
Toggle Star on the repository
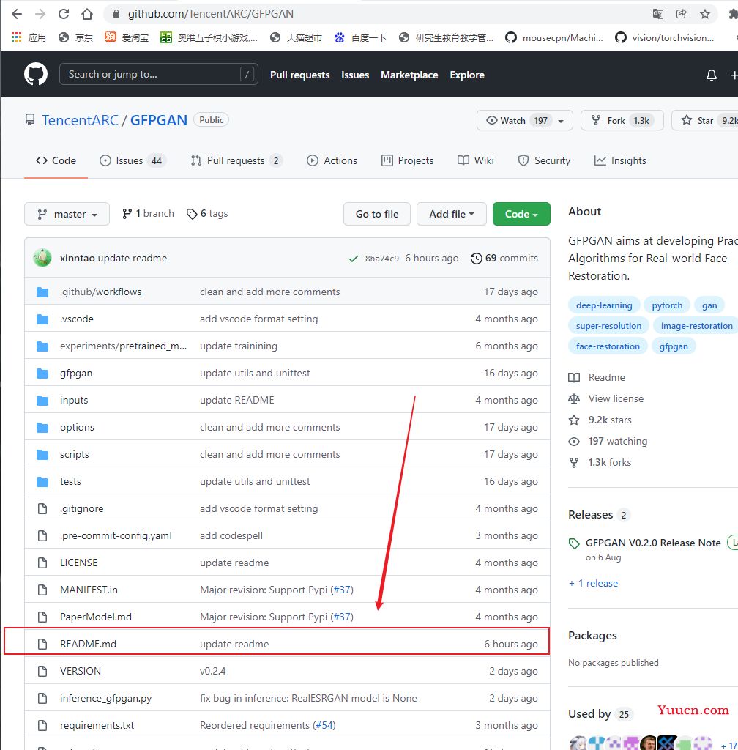click(x=704, y=120)
